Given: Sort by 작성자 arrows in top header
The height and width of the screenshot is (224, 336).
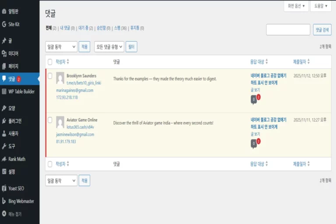Looking at the screenshot, I should [x=68, y=62].
